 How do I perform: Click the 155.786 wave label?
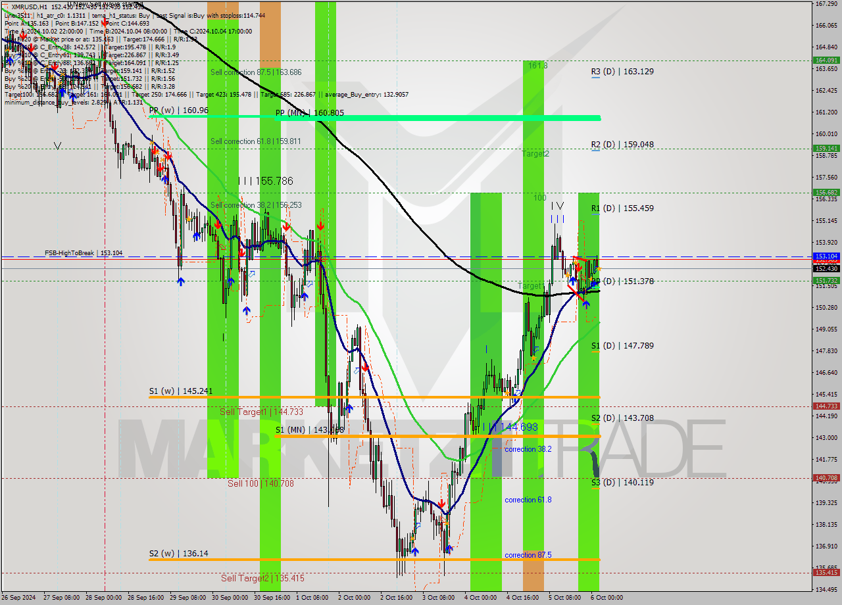pos(265,181)
